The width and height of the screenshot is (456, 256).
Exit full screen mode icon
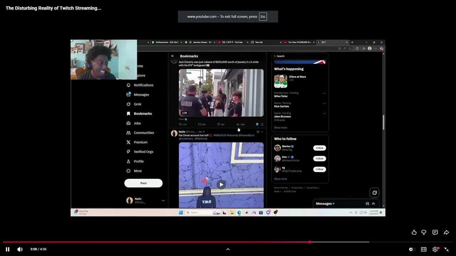pos(446,249)
